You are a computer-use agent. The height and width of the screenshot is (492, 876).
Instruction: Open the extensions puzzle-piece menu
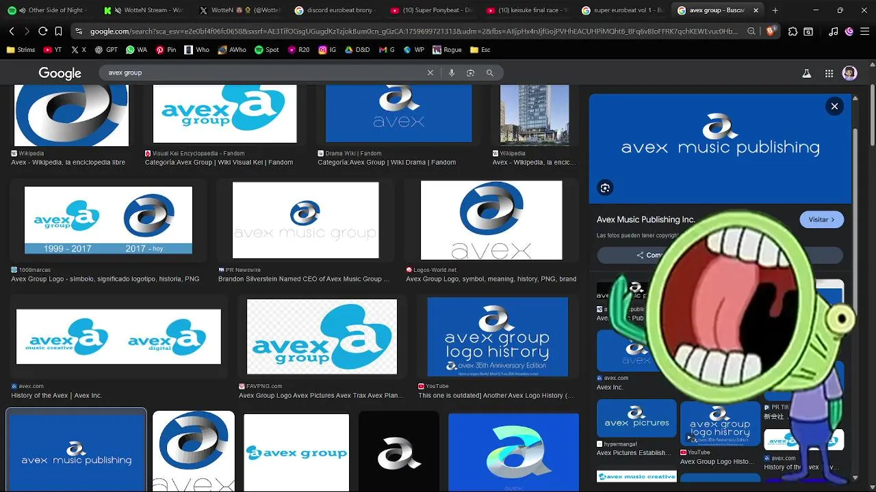(x=793, y=31)
